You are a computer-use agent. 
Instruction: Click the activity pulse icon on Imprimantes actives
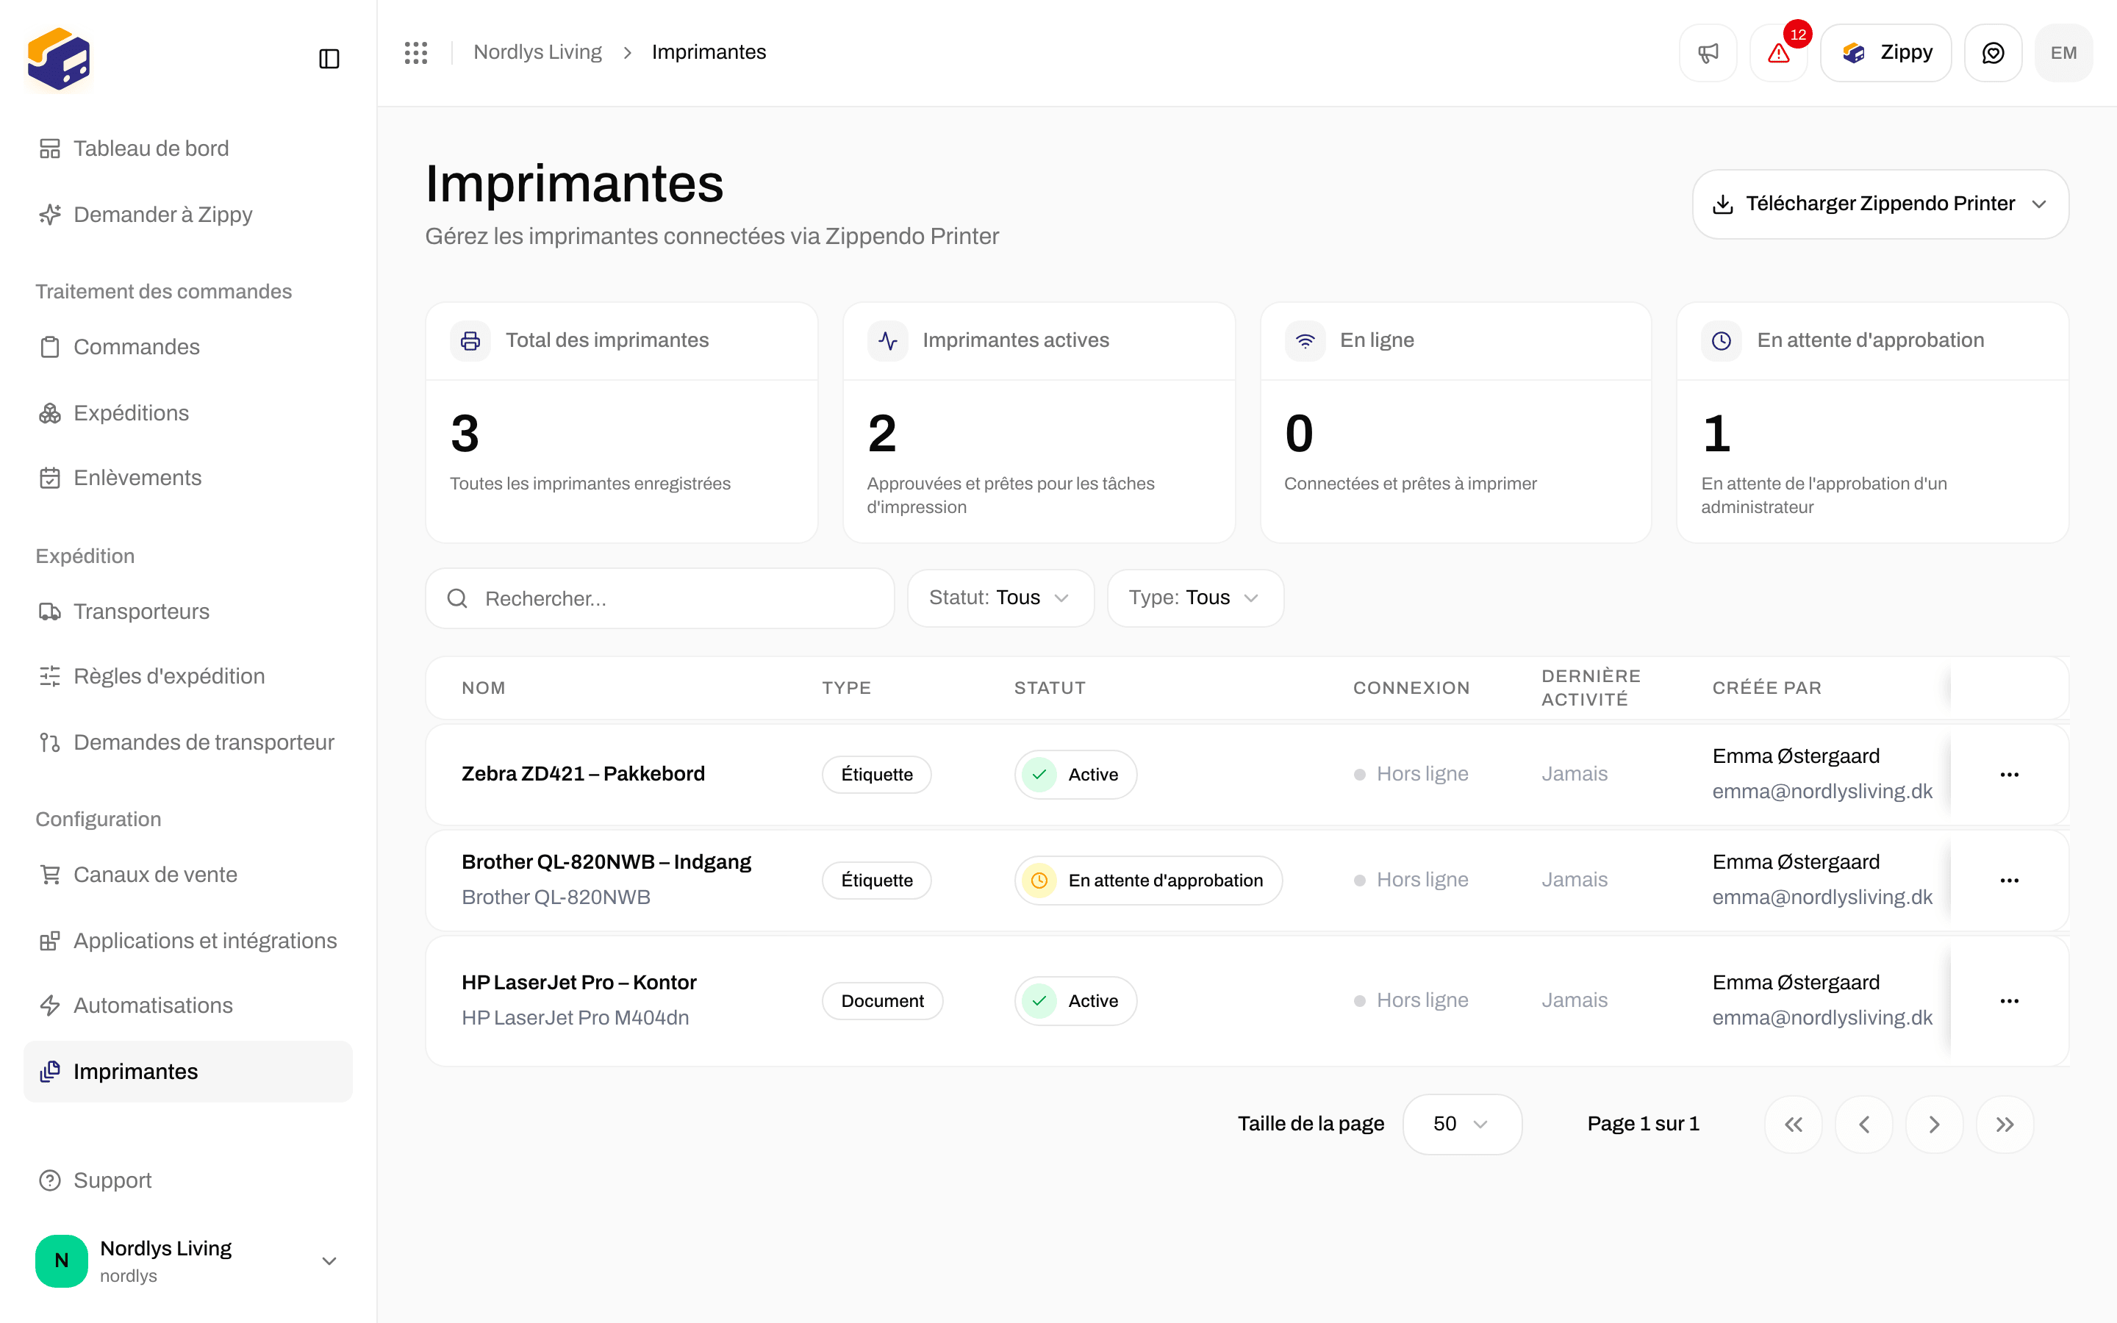pyautogui.click(x=888, y=340)
